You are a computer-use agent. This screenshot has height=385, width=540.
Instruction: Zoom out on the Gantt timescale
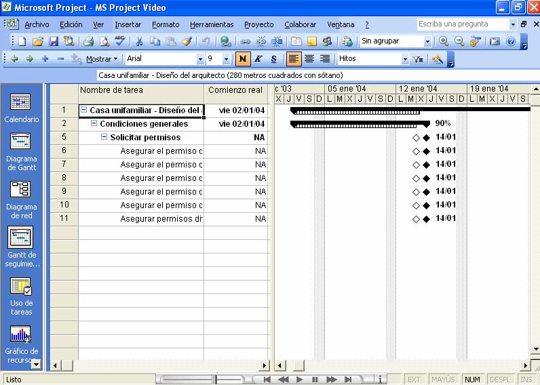pyautogui.click(x=459, y=41)
